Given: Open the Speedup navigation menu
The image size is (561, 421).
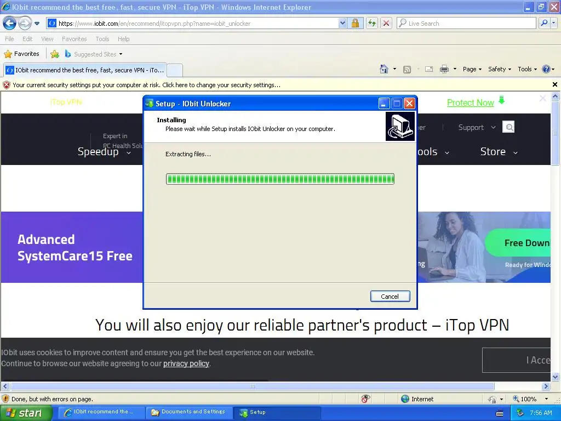Looking at the screenshot, I should pos(104,152).
